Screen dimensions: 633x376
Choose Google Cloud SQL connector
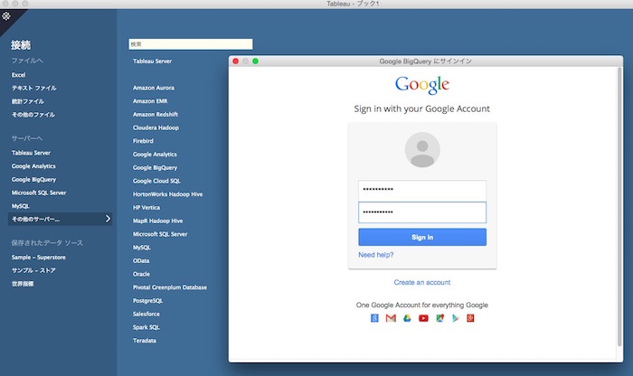coord(156,181)
